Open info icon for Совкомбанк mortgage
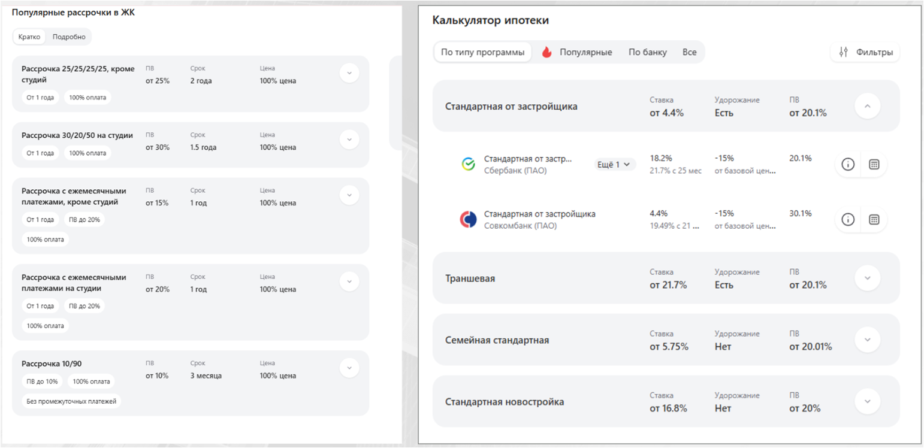 [848, 220]
